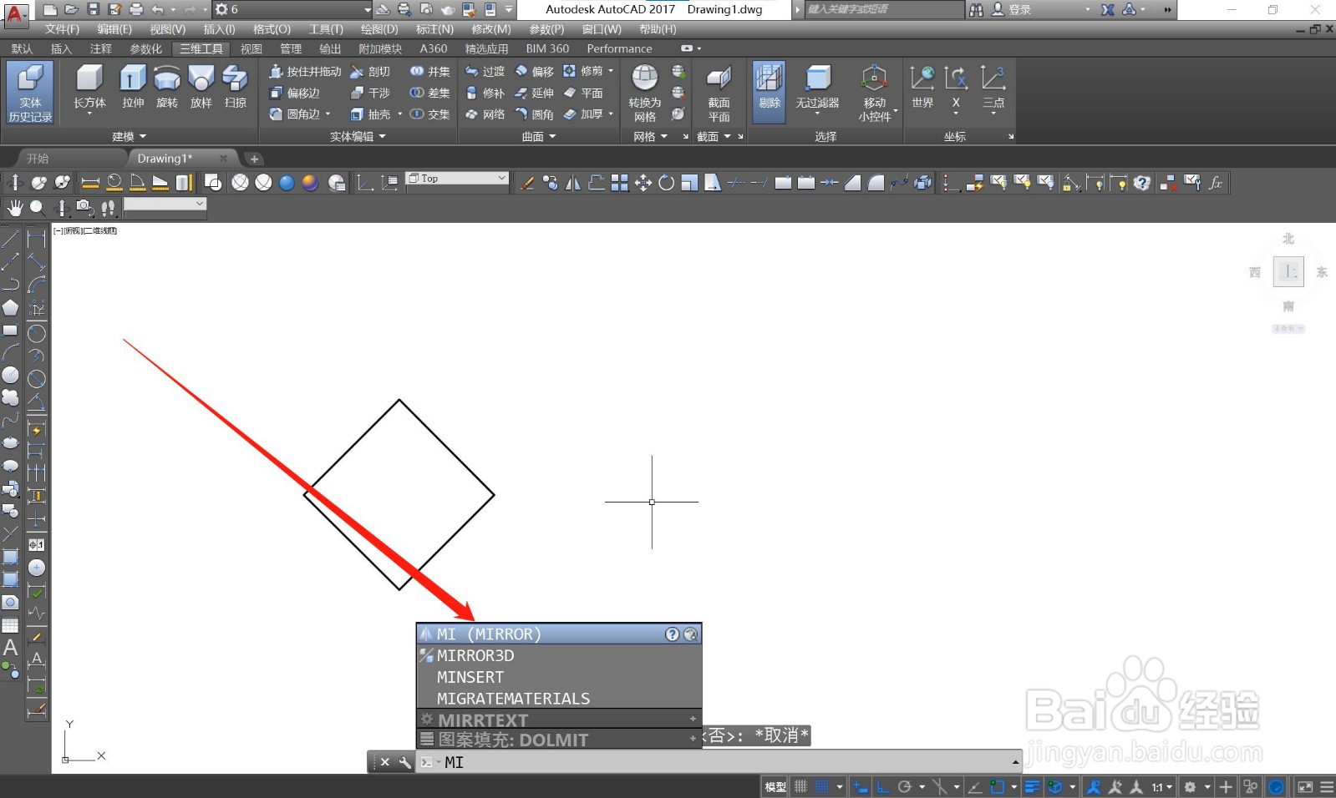This screenshot has height=798, width=1336.
Task: Click the keyword search box in title bar
Action: click(x=882, y=9)
